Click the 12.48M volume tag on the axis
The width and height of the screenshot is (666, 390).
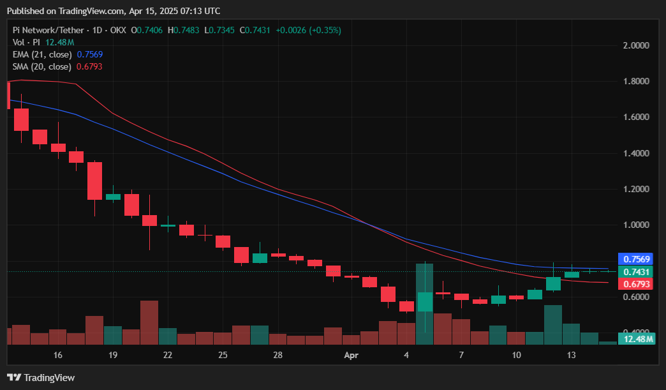click(x=638, y=339)
